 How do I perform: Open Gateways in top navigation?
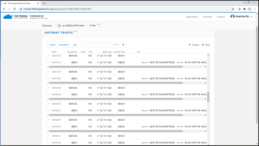pos(207,17)
